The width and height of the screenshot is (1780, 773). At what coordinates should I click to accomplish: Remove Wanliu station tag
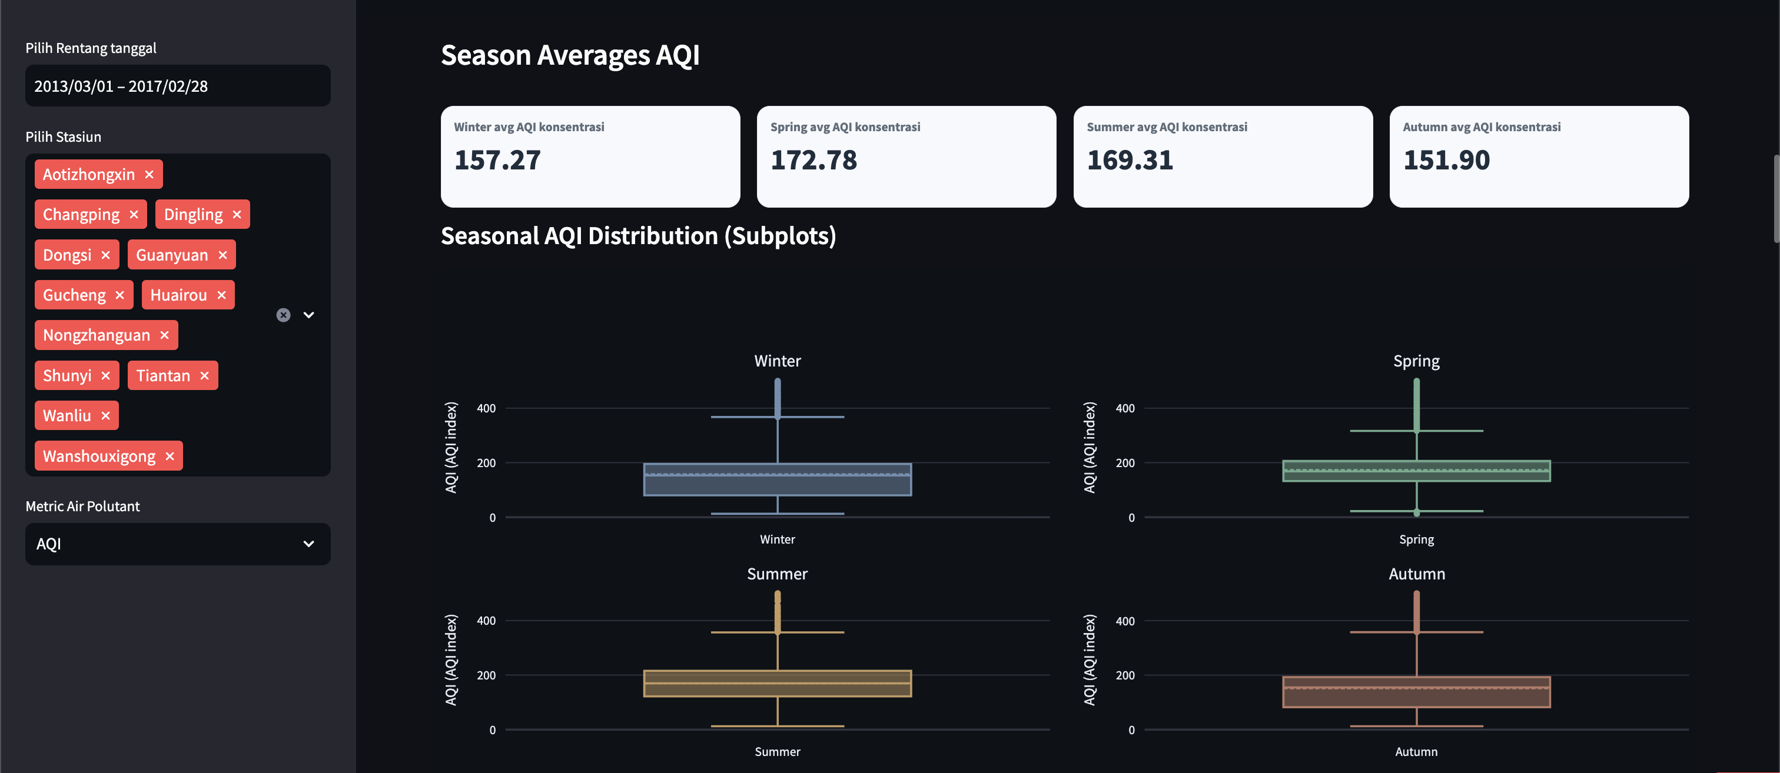point(106,416)
